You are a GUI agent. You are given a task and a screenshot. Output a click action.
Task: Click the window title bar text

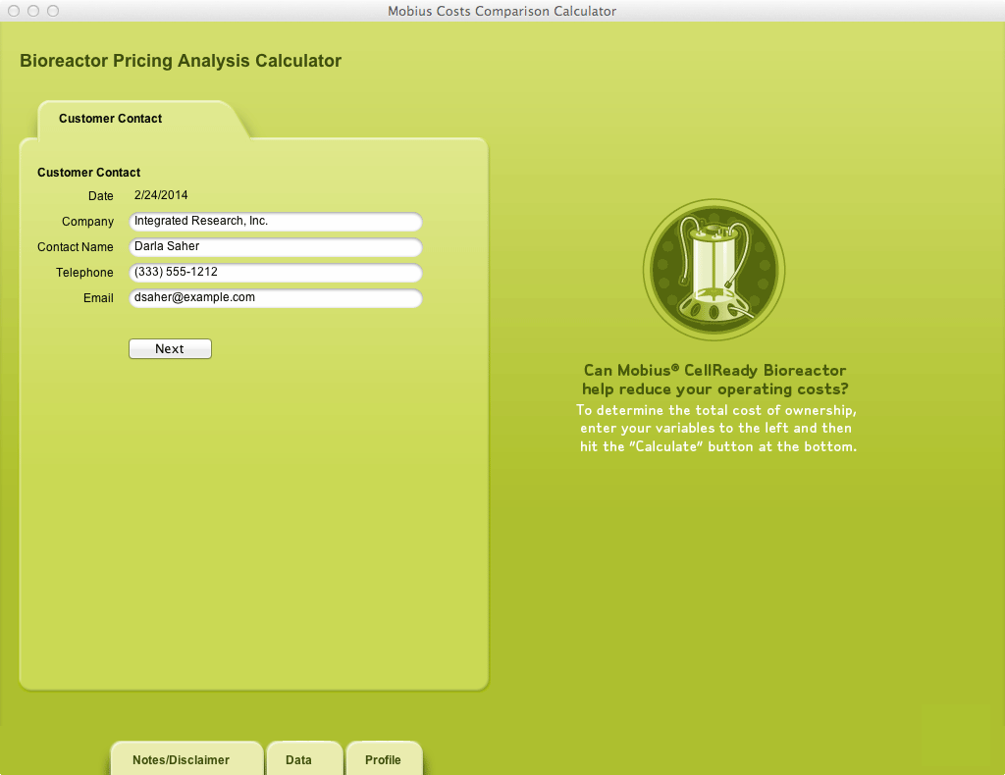click(x=502, y=12)
